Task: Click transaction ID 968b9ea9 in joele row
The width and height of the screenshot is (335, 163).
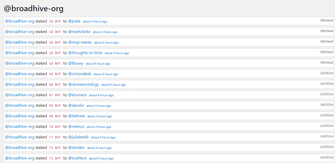Action: 327,20
